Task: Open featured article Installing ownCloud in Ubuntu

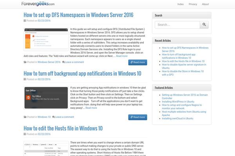Action: click(177, 119)
